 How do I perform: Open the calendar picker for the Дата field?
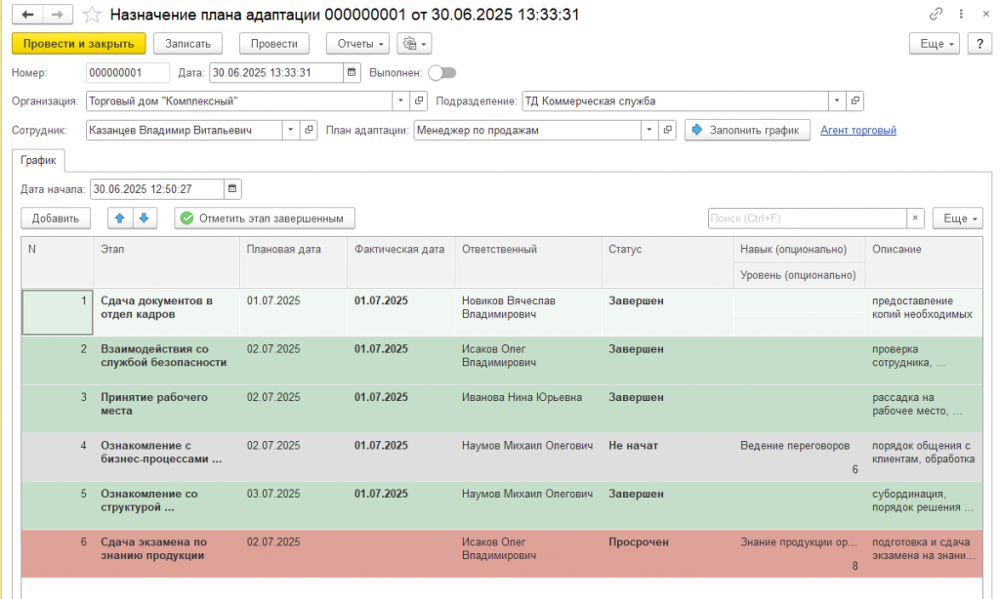(352, 72)
